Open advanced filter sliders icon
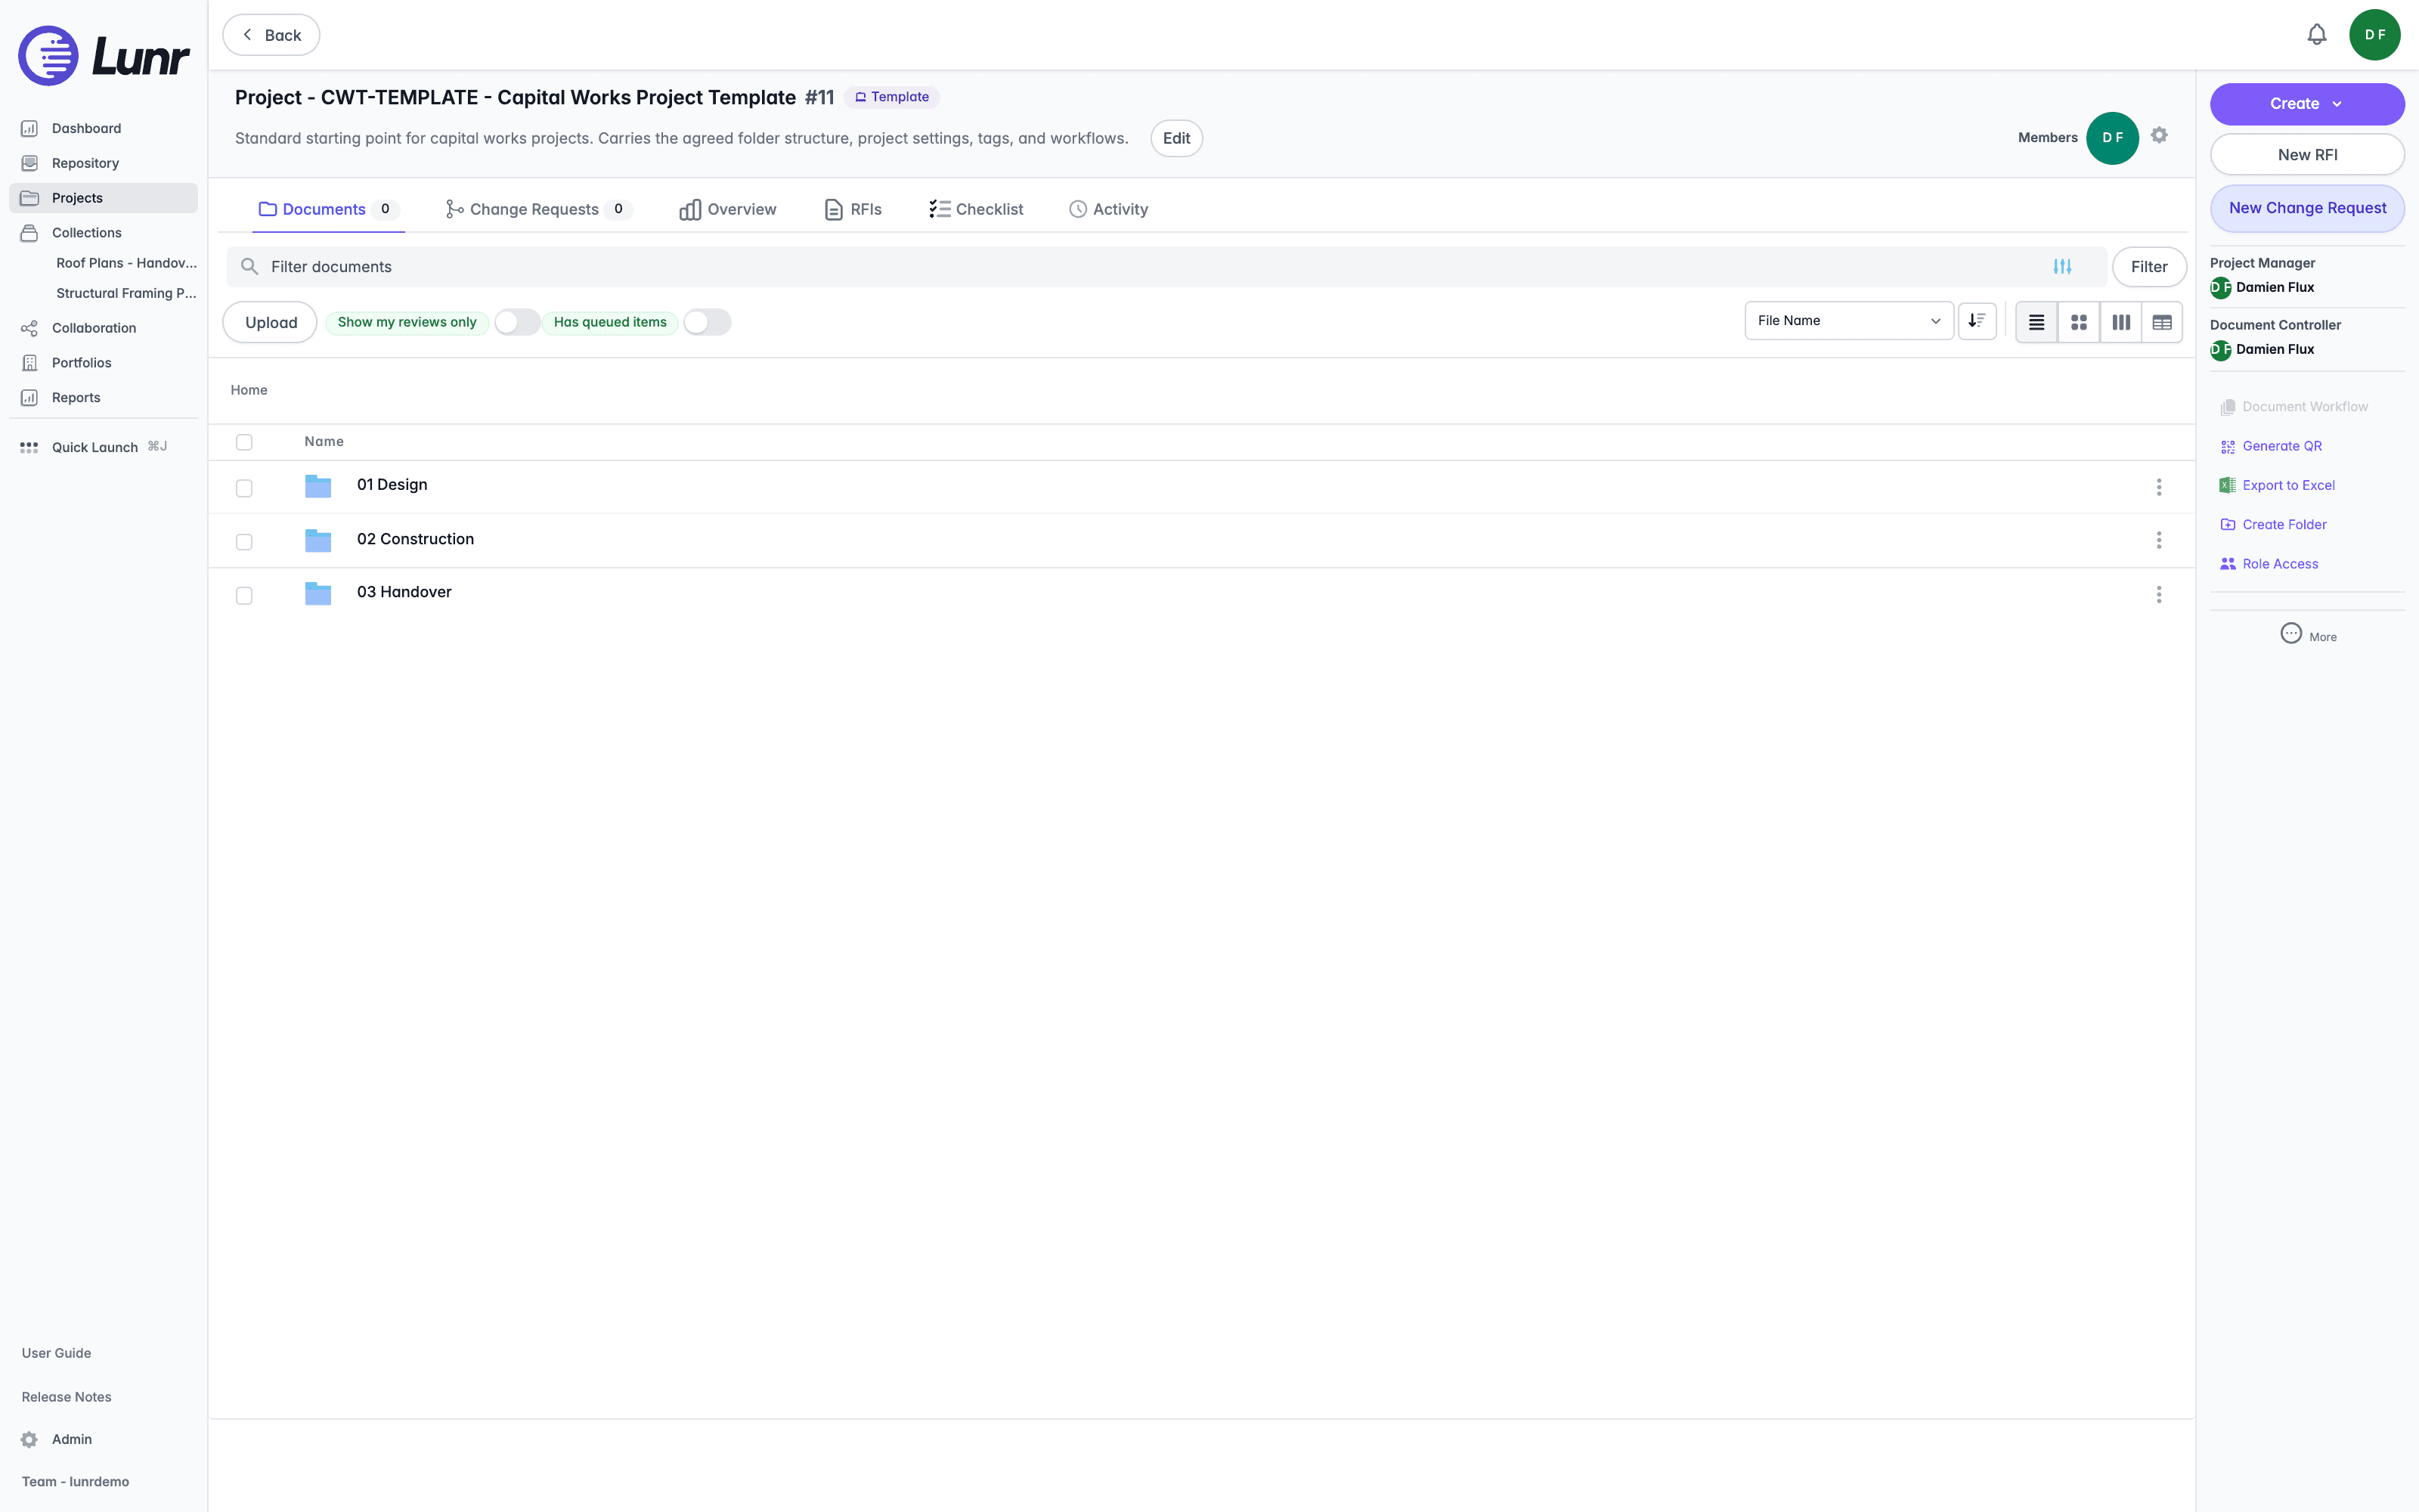The image size is (2419, 1512). pyautogui.click(x=2062, y=267)
